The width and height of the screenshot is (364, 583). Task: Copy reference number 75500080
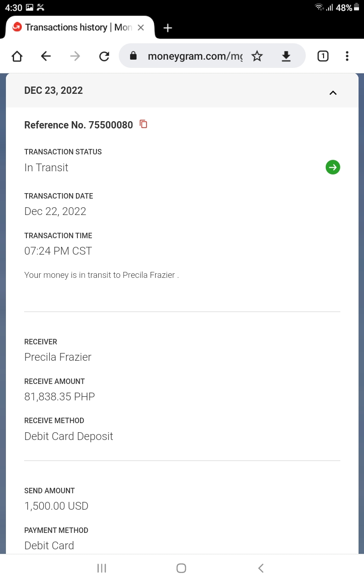(x=143, y=124)
